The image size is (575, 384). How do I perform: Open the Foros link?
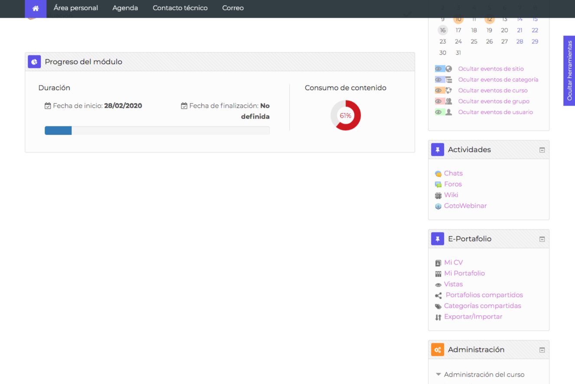click(453, 184)
